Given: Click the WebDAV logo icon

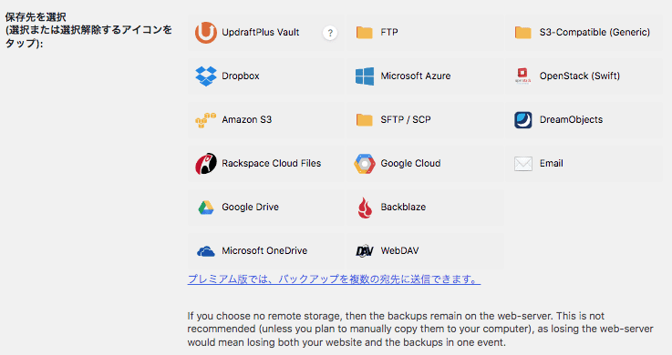Looking at the screenshot, I should tap(365, 251).
